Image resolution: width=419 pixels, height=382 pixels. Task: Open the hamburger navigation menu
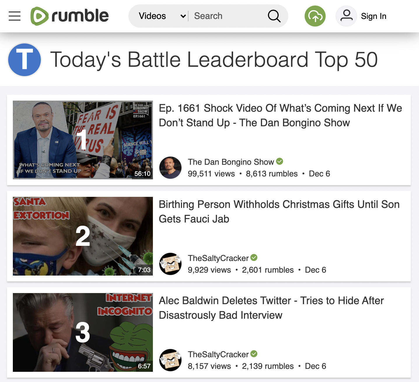[x=15, y=16]
